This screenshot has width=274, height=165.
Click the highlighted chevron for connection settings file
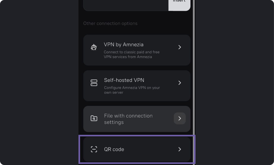(x=180, y=118)
